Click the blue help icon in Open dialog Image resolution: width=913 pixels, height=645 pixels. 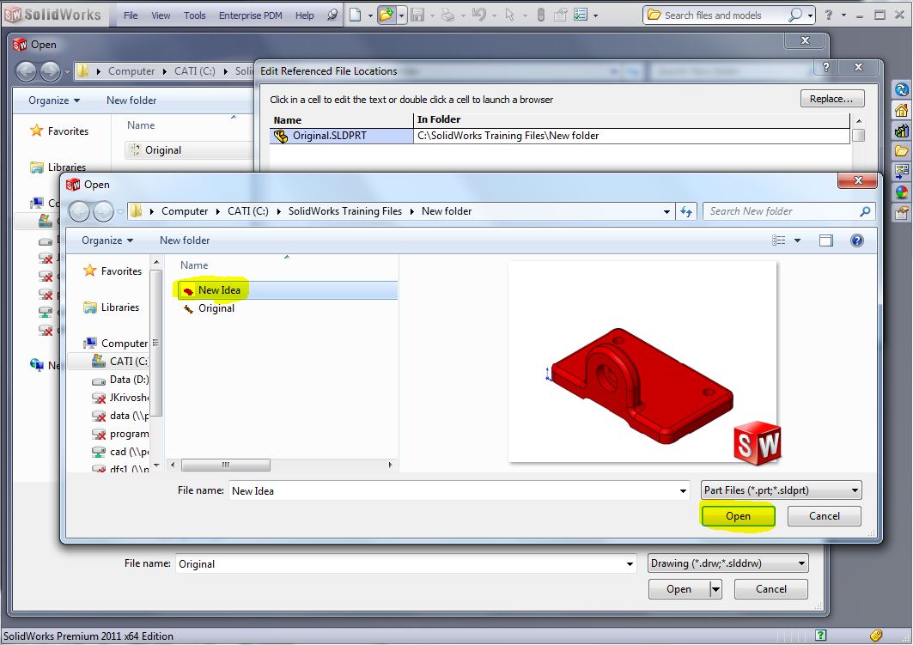coord(856,241)
